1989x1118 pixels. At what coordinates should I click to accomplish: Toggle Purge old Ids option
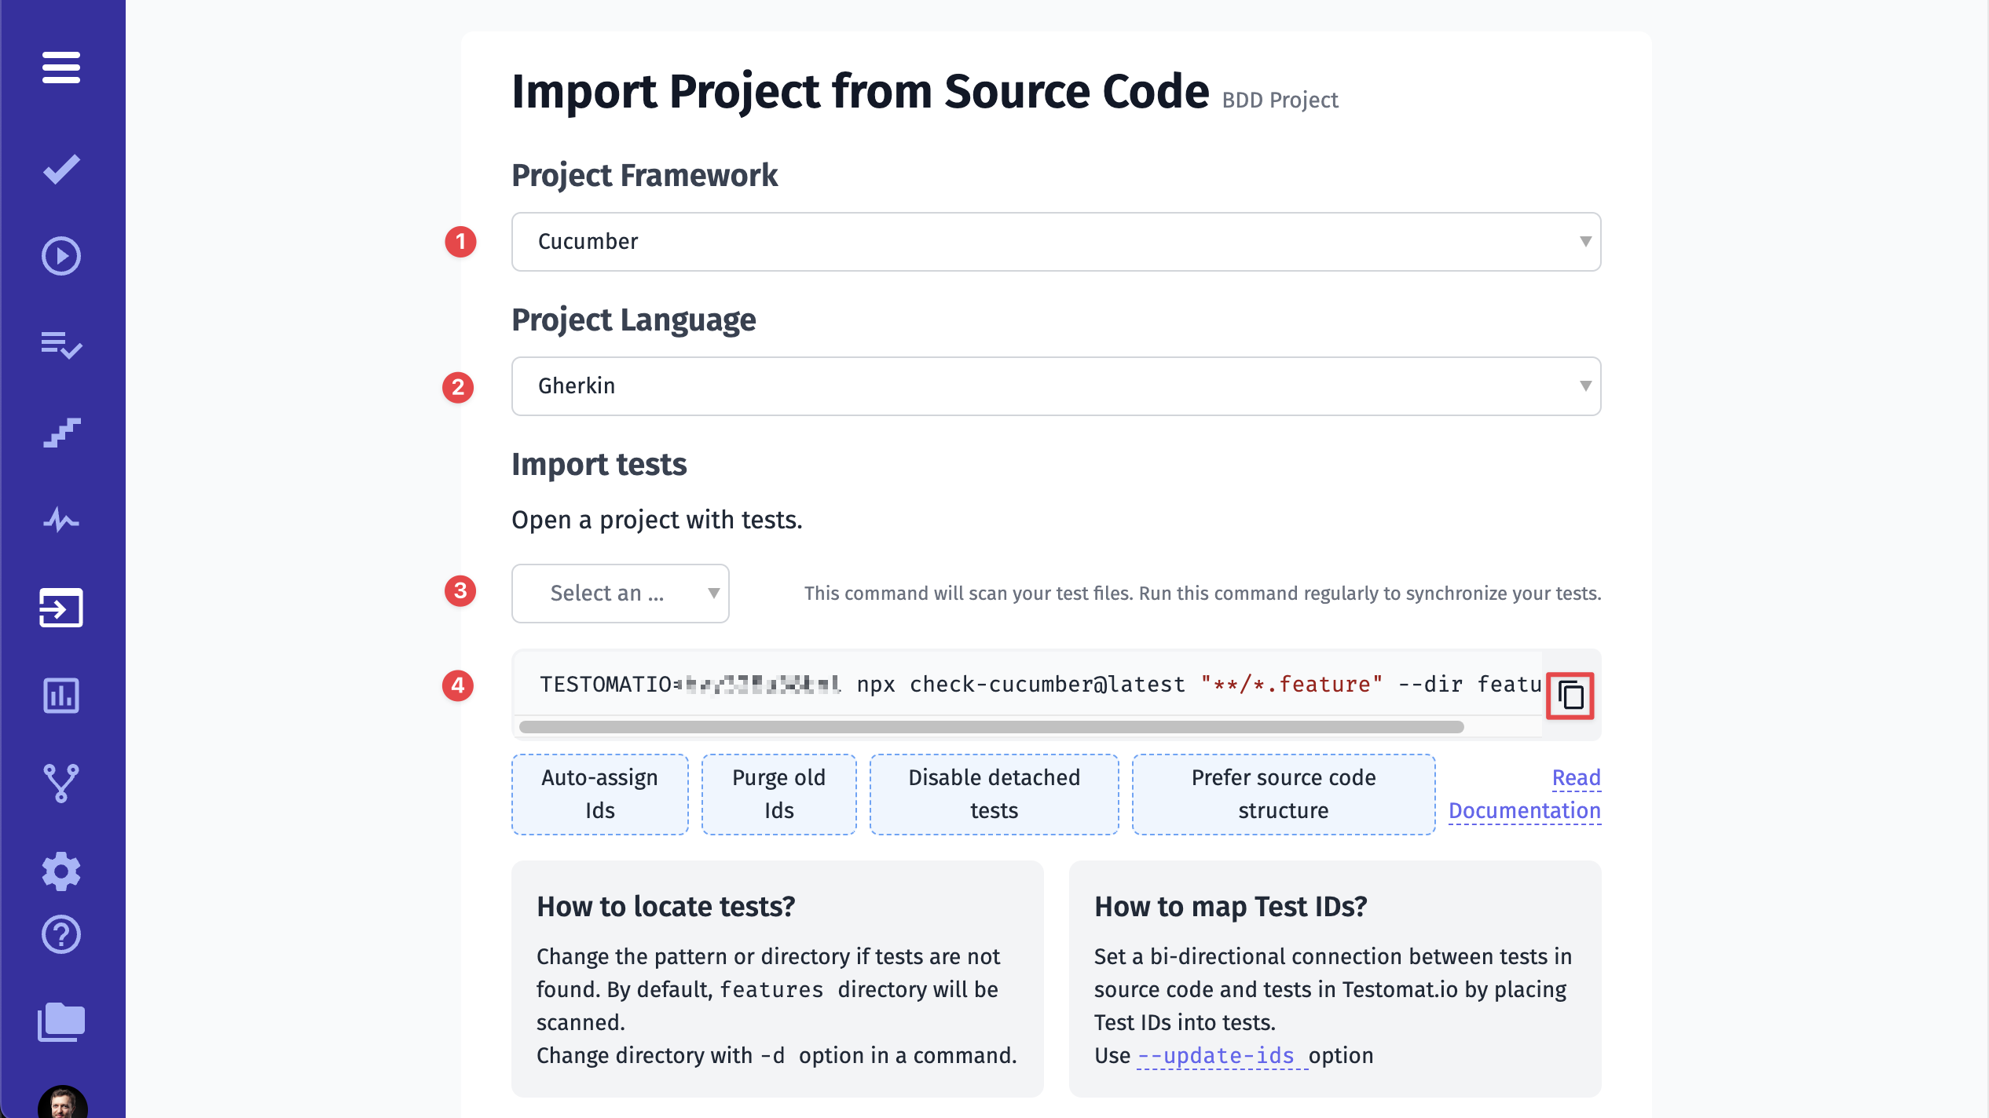779,795
